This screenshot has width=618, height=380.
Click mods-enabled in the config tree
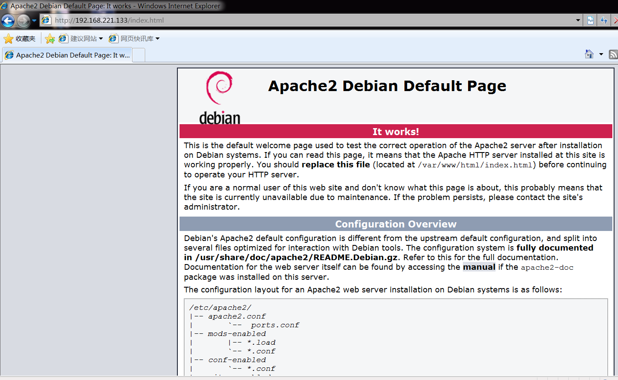point(237,334)
